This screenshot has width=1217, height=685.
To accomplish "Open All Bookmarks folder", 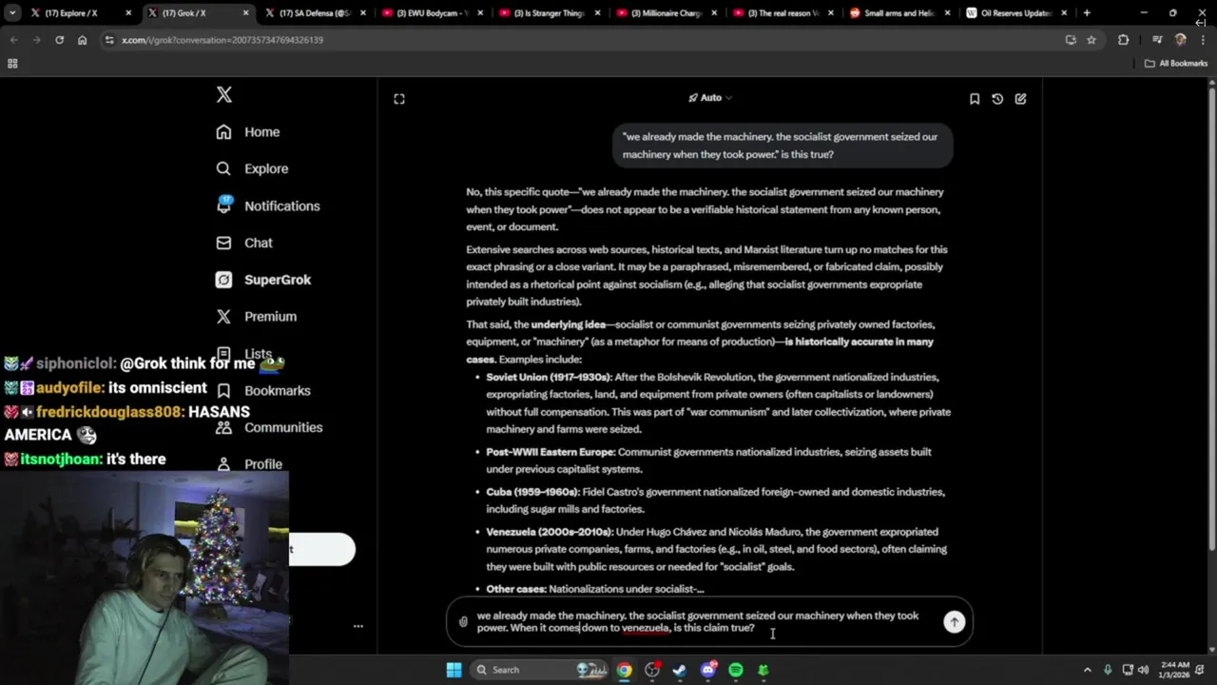I will click(1176, 64).
